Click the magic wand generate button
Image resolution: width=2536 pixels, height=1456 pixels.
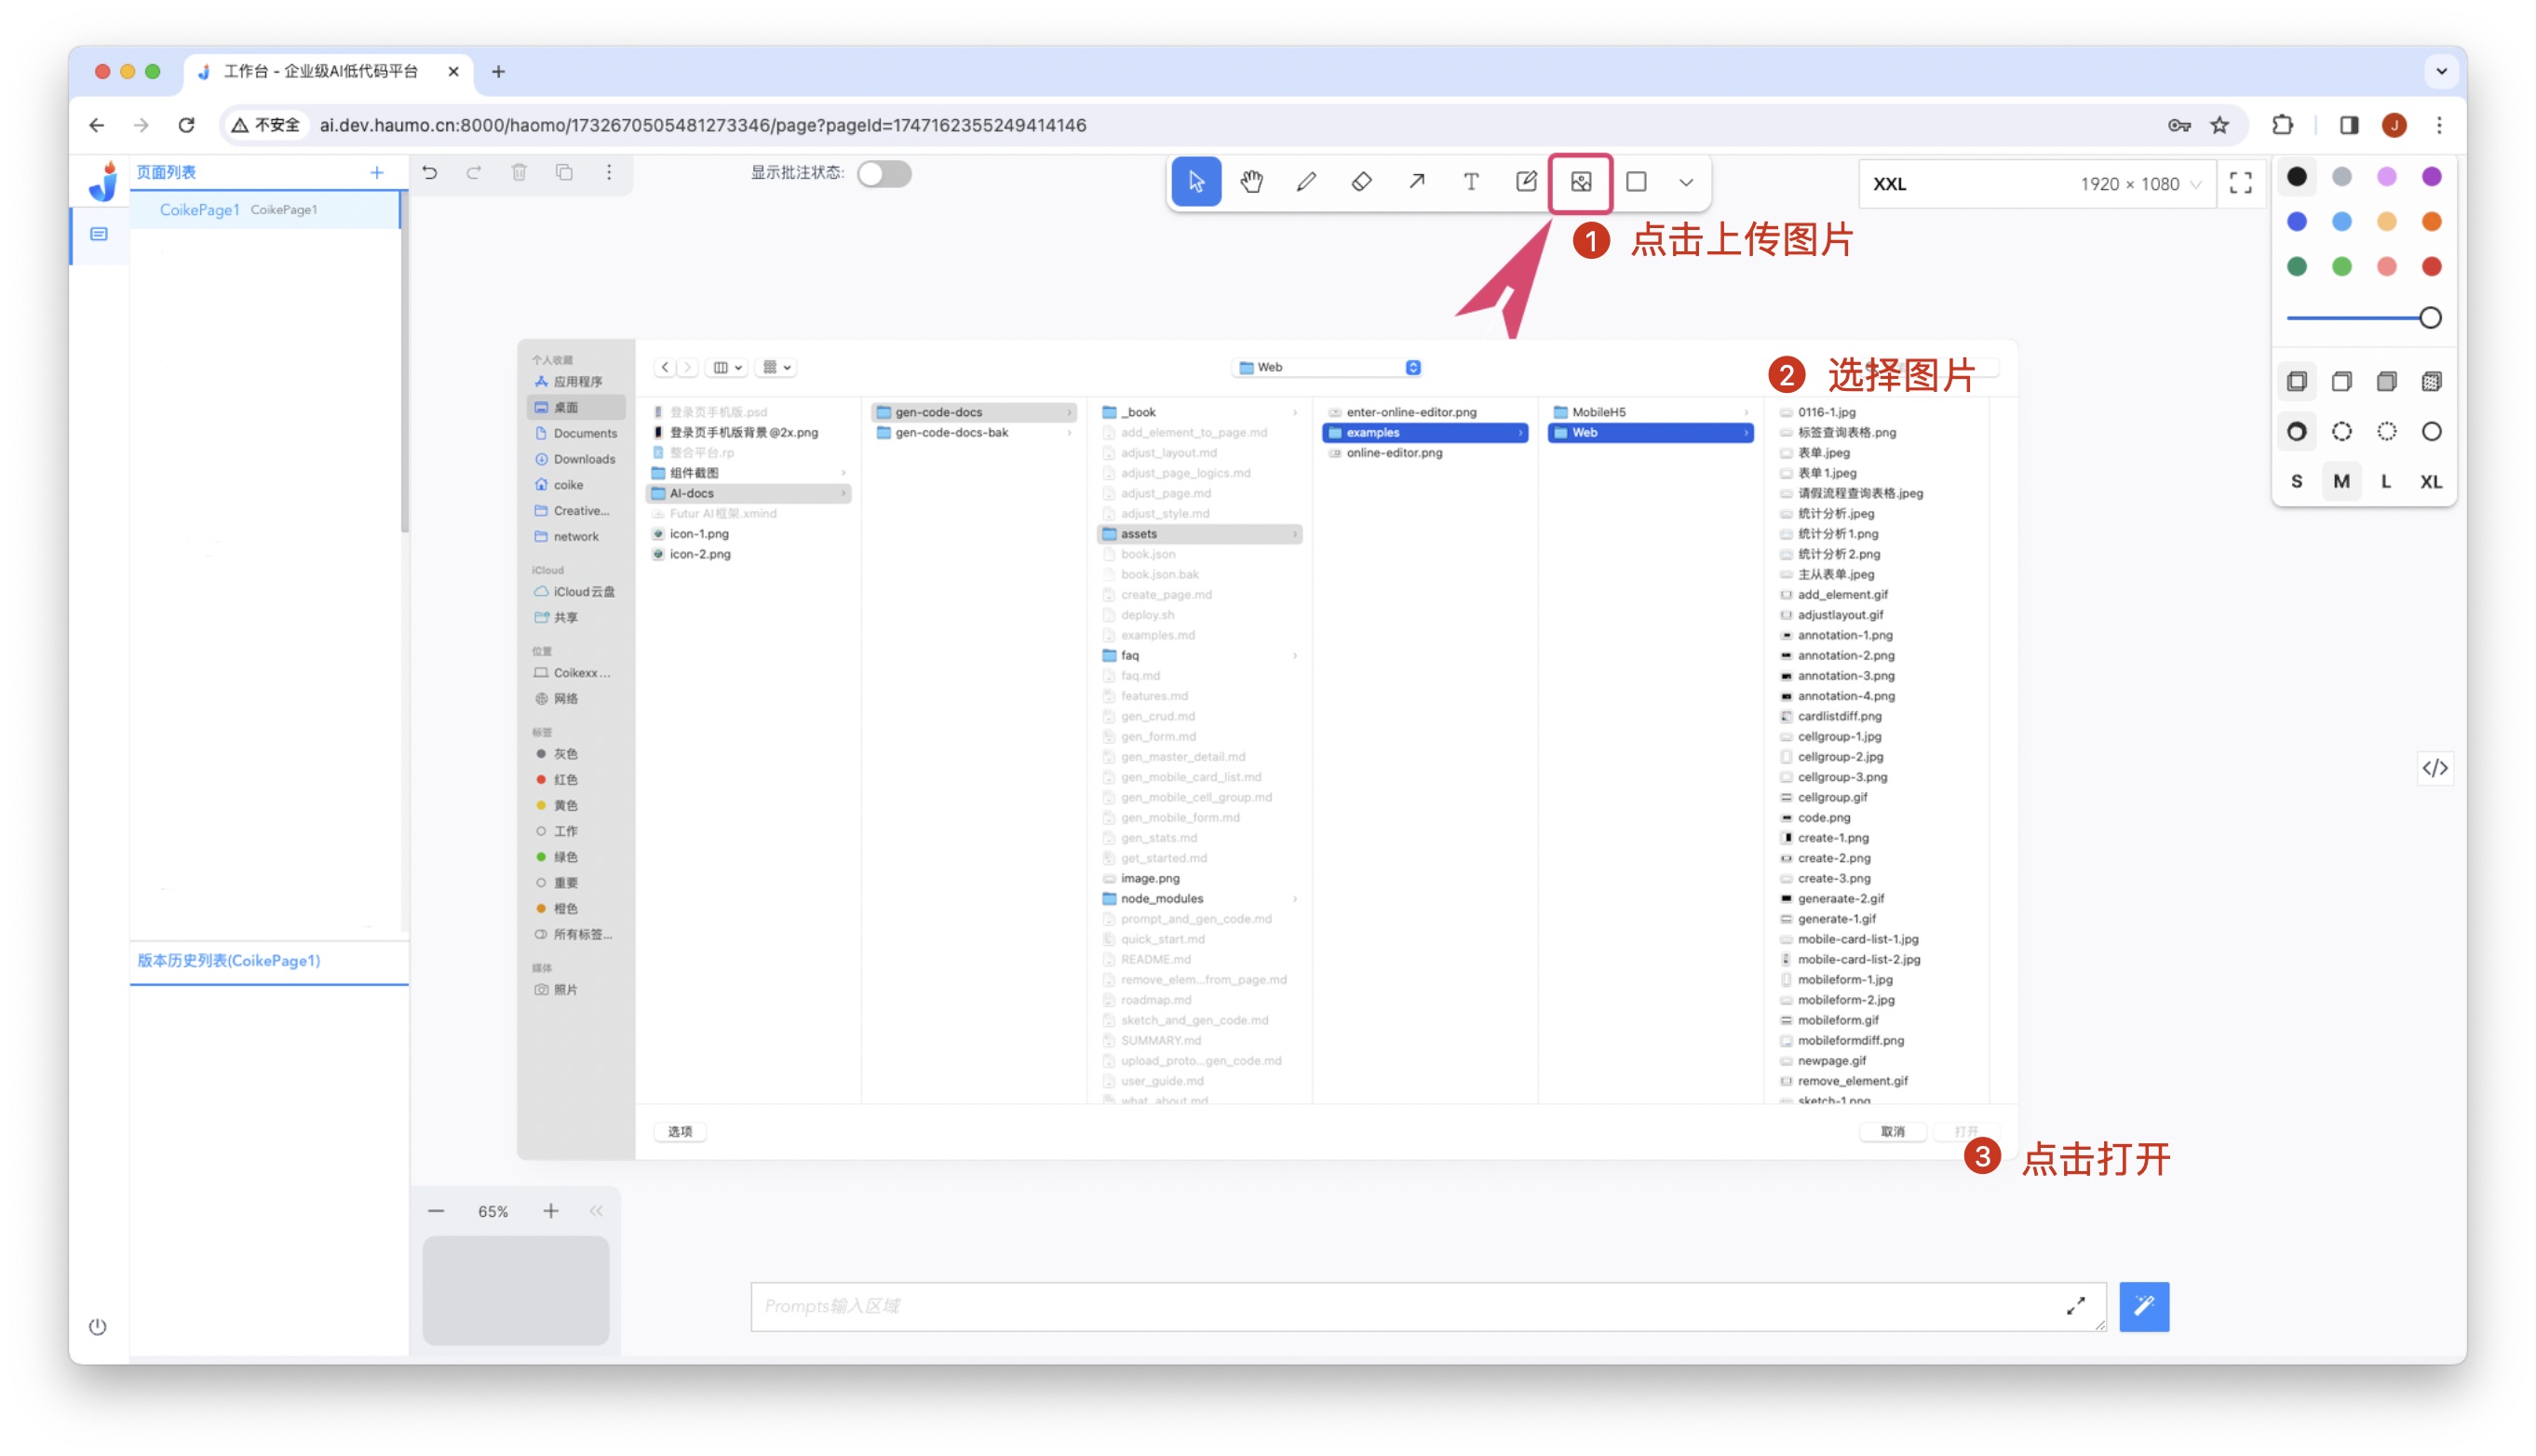tap(2144, 1306)
